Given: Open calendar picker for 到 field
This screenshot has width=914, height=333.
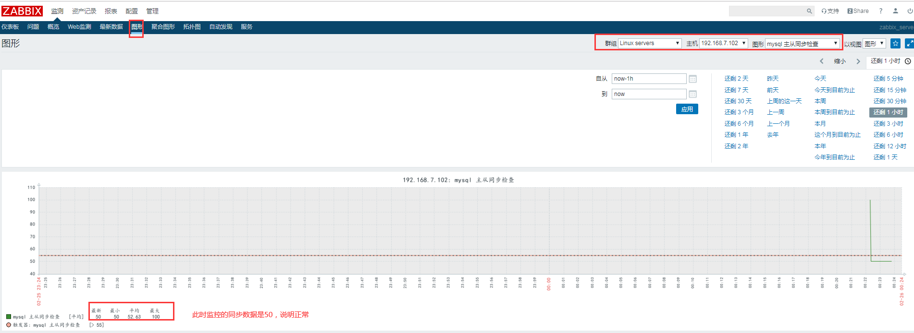Looking at the screenshot, I should 692,94.
